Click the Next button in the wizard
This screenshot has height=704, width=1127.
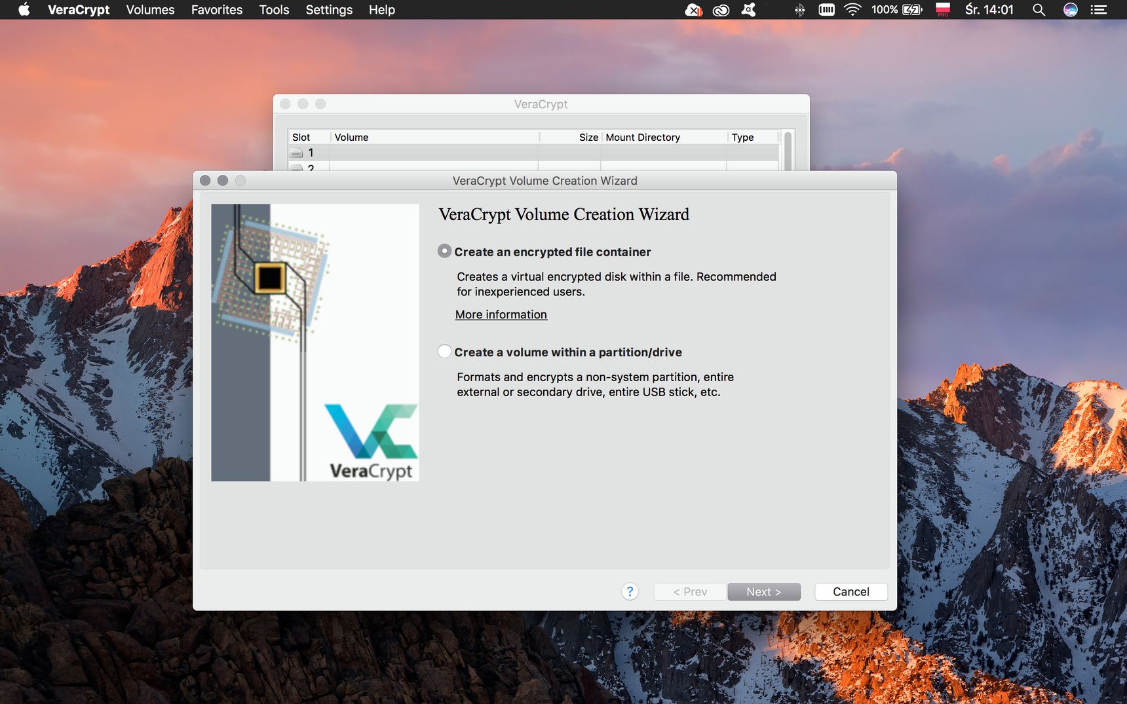tap(764, 591)
